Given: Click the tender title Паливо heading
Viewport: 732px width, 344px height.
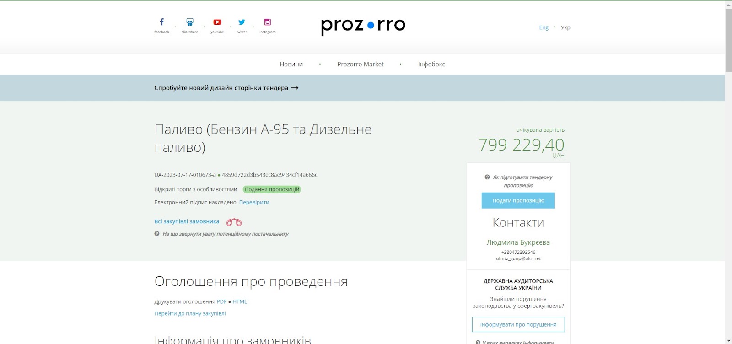Looking at the screenshot, I should point(263,138).
